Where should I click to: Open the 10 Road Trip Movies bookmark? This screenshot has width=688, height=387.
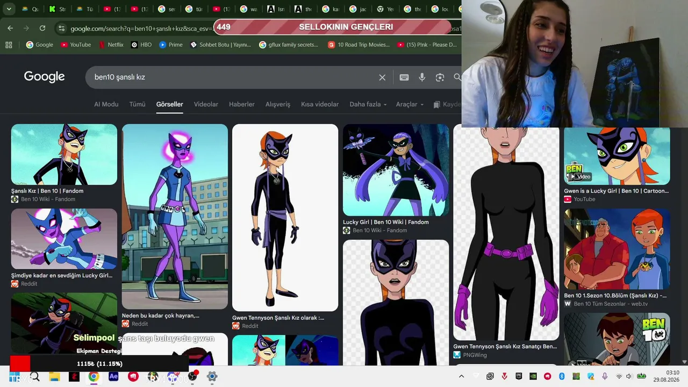click(x=359, y=45)
